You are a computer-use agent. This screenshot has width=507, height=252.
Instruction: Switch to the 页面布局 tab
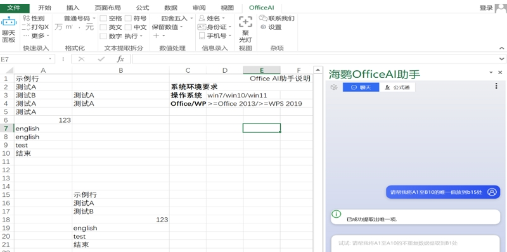(x=108, y=8)
